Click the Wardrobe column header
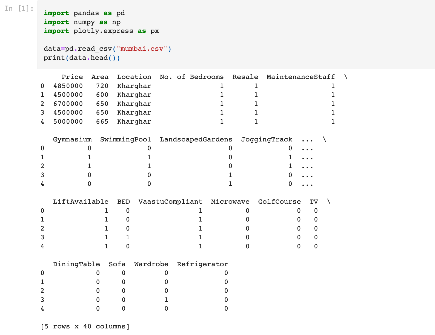 [151, 264]
